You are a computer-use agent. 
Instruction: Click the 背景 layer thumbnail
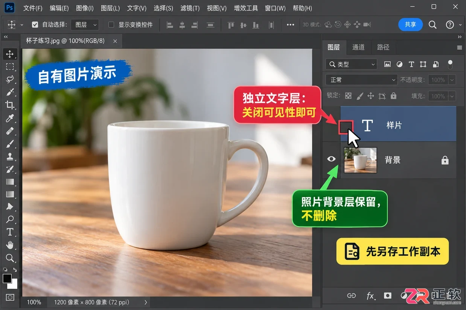[x=361, y=160]
